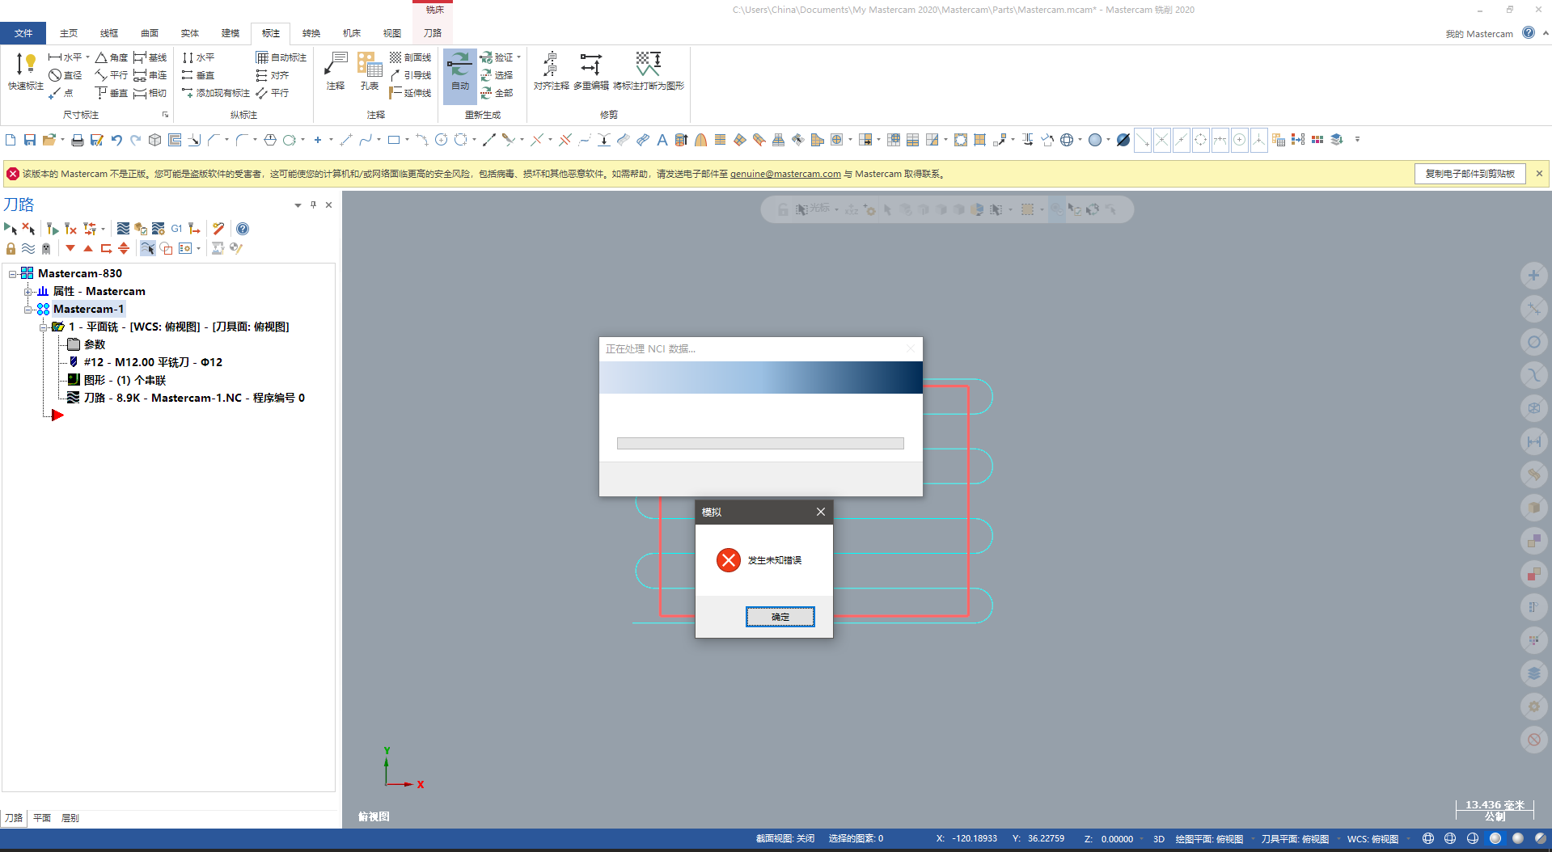Click the backplot selected operations icon

coord(123,229)
